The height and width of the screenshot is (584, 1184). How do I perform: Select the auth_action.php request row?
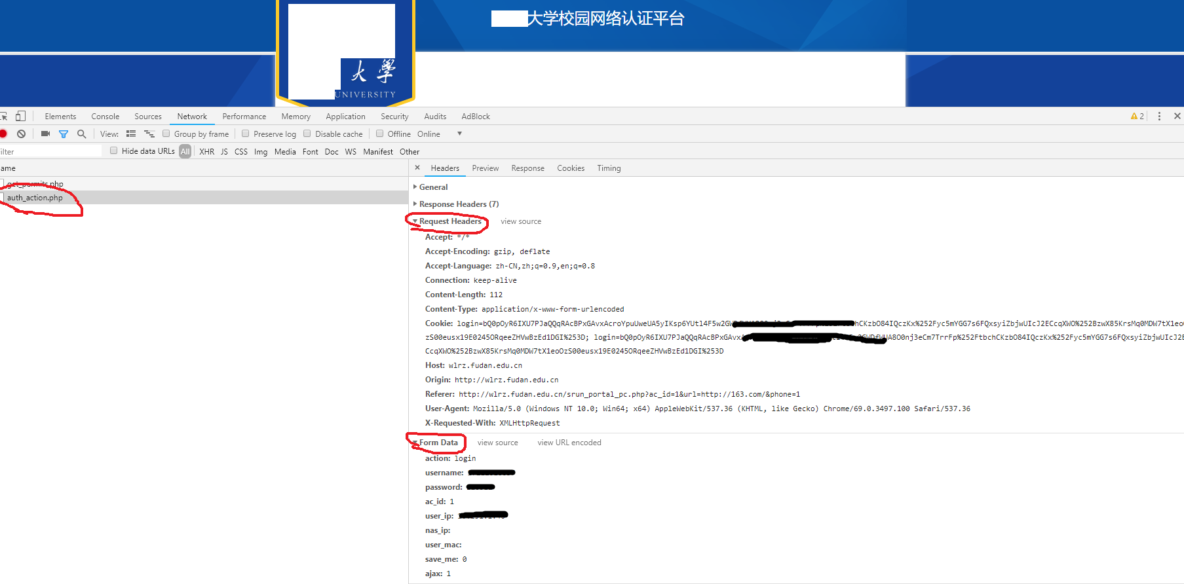click(x=204, y=198)
